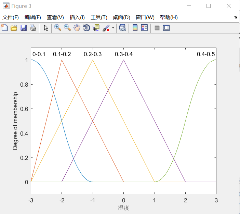Click the y-axis tick label 0.8
Screen dimensions: 240x214
(x=24, y=85)
